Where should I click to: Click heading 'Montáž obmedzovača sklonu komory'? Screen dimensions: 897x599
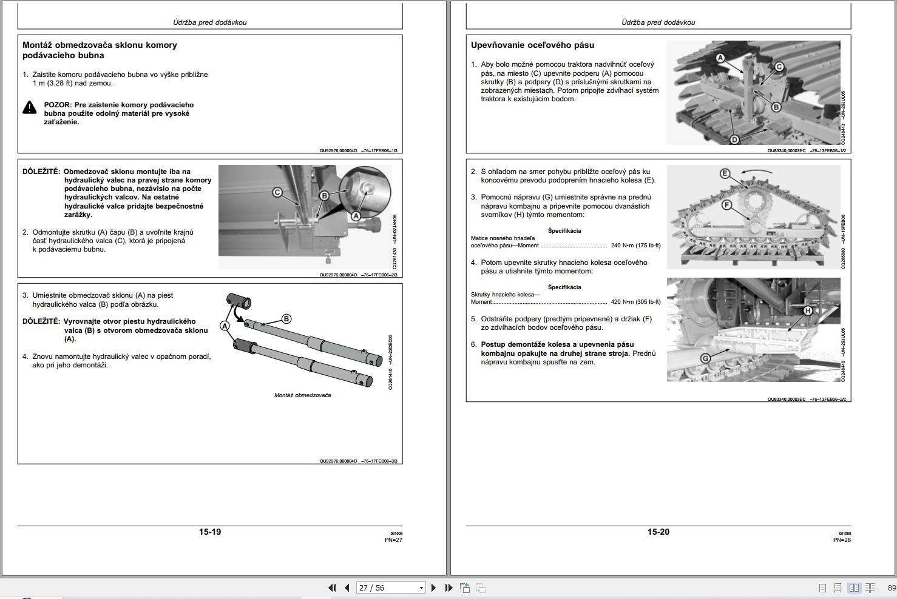tap(100, 45)
